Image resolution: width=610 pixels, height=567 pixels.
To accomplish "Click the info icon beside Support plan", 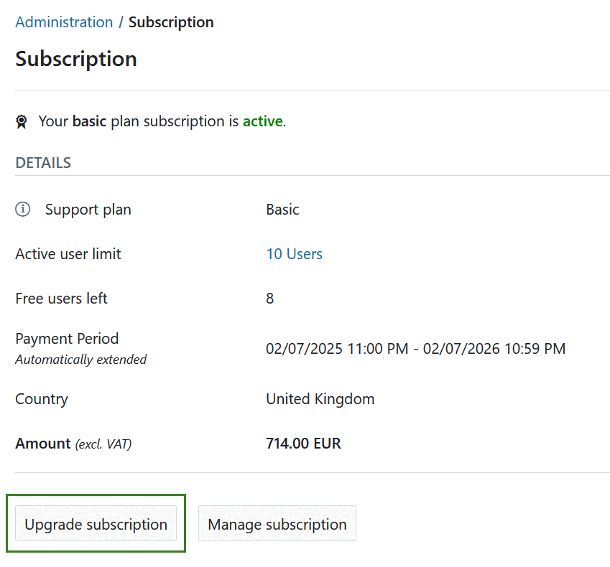I will coord(22,210).
